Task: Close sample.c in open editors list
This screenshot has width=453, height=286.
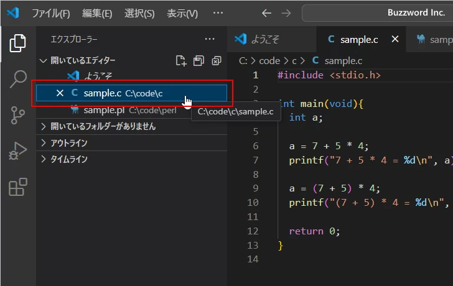Action: pyautogui.click(x=60, y=93)
